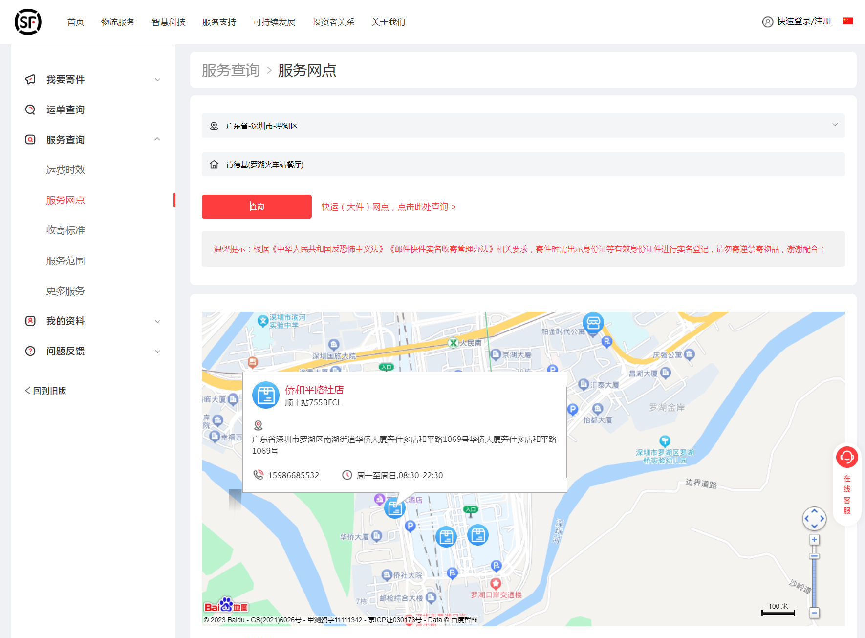Screen dimensions: 865x638
Task: Open the 快运（大件）网点 query link
Action: click(x=389, y=207)
